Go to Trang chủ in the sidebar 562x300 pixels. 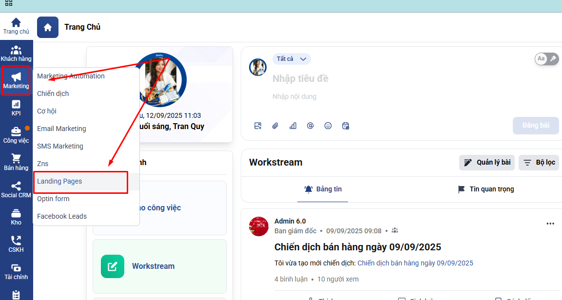pyautogui.click(x=16, y=26)
